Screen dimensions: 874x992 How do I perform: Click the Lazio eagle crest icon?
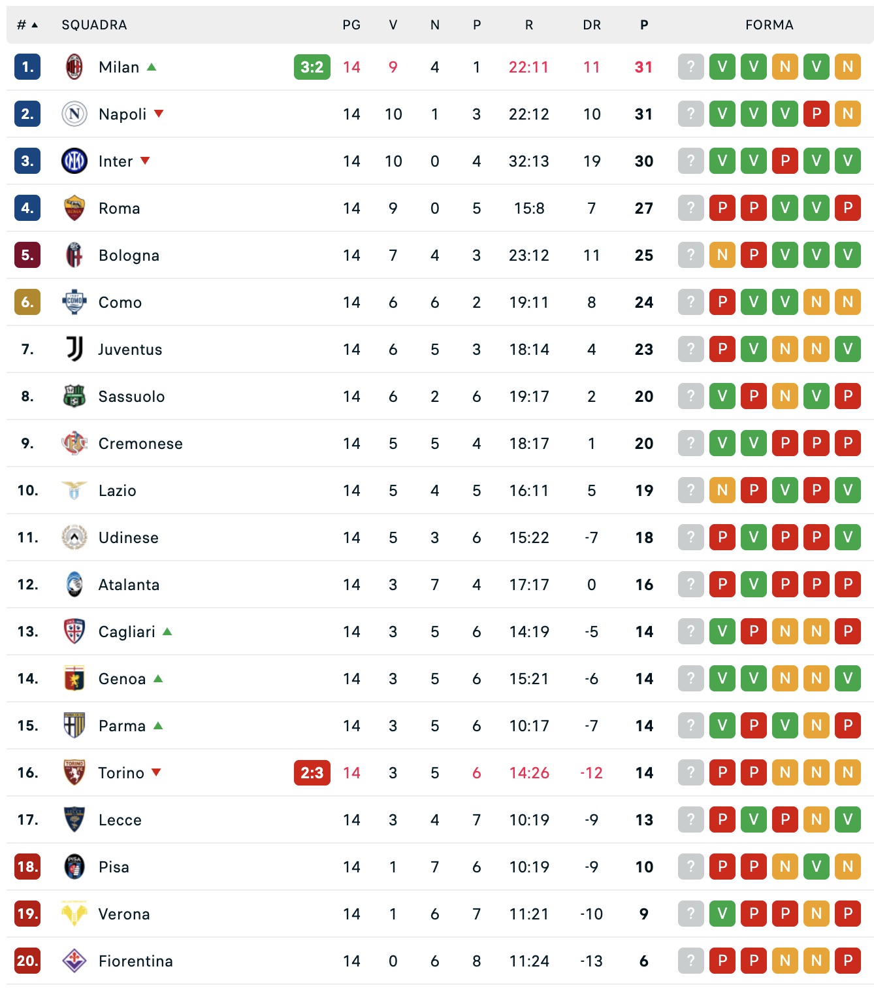pyautogui.click(x=74, y=490)
